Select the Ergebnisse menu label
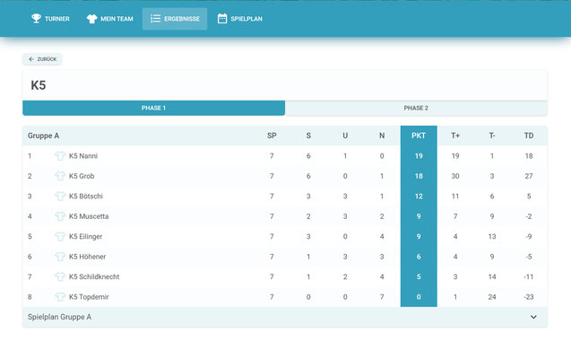Image resolution: width=571 pixels, height=359 pixels. click(x=182, y=19)
